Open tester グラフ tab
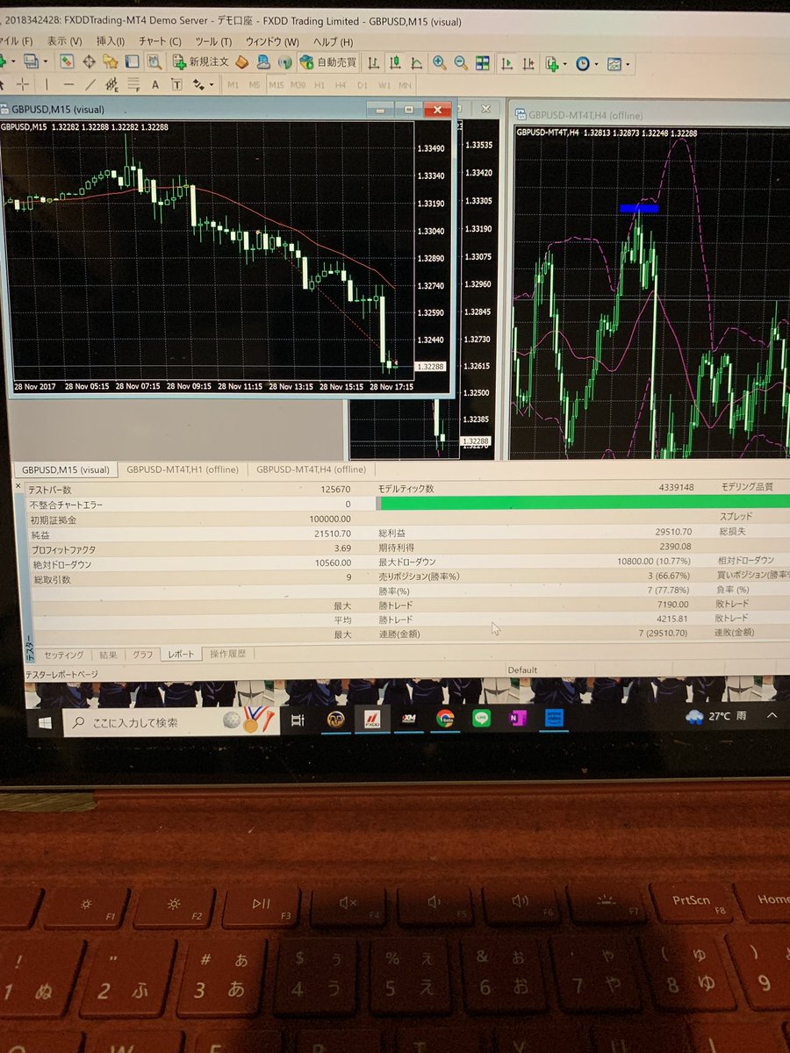This screenshot has height=1053, width=790. point(141,655)
